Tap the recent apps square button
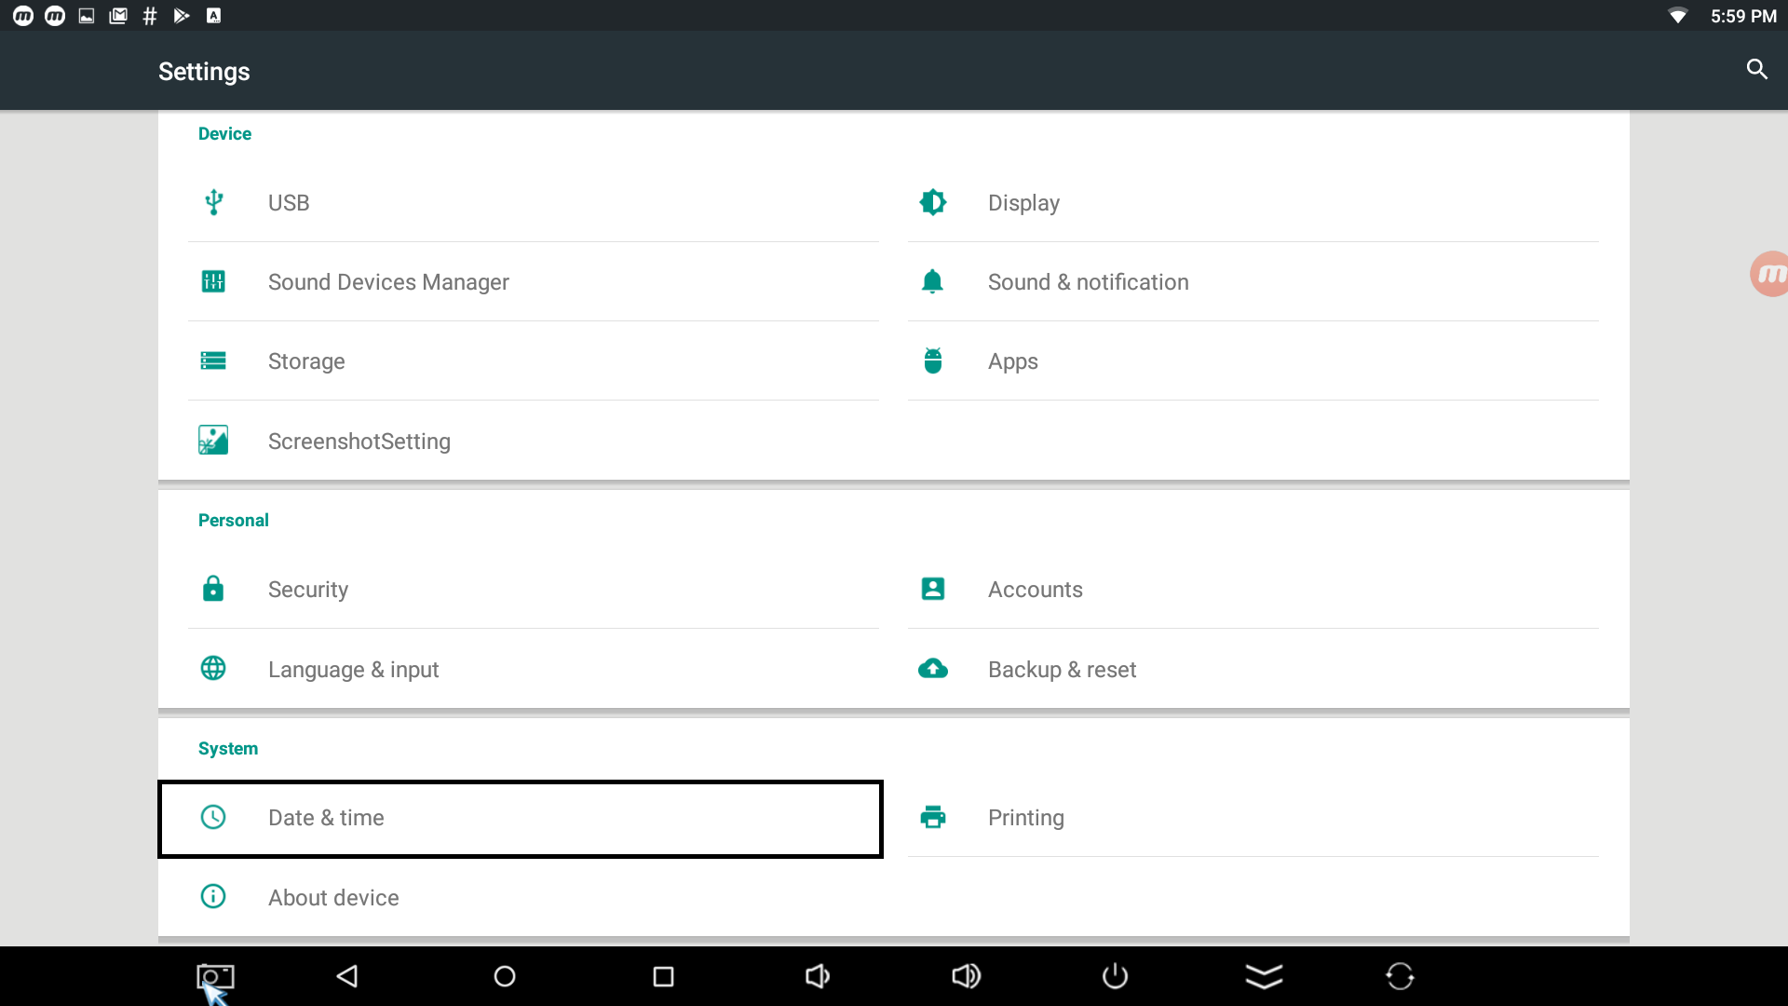 click(663, 976)
